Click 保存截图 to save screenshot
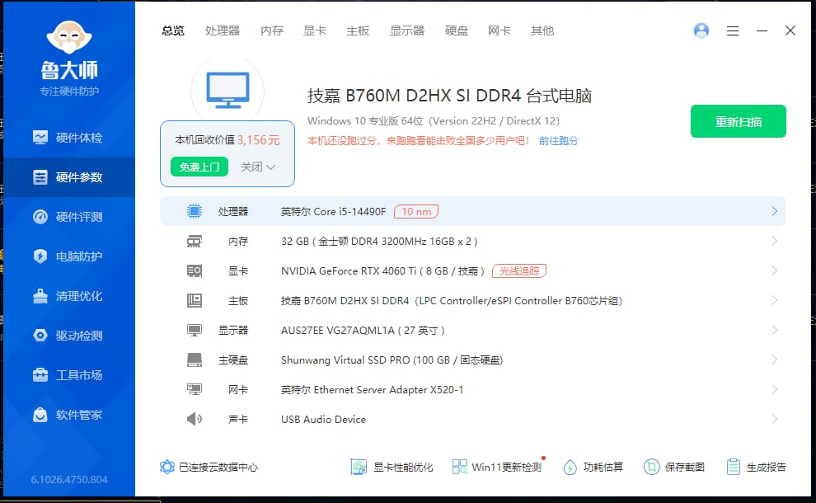The width and height of the screenshot is (816, 503). click(674, 467)
